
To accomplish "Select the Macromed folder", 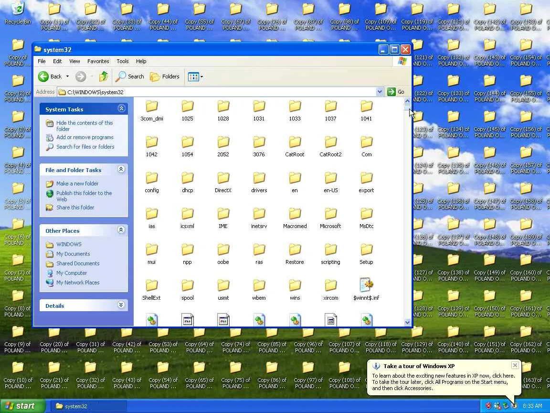I will tap(295, 218).
